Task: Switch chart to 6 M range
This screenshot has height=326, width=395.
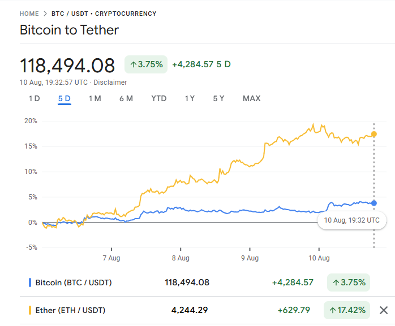Action: pos(126,98)
